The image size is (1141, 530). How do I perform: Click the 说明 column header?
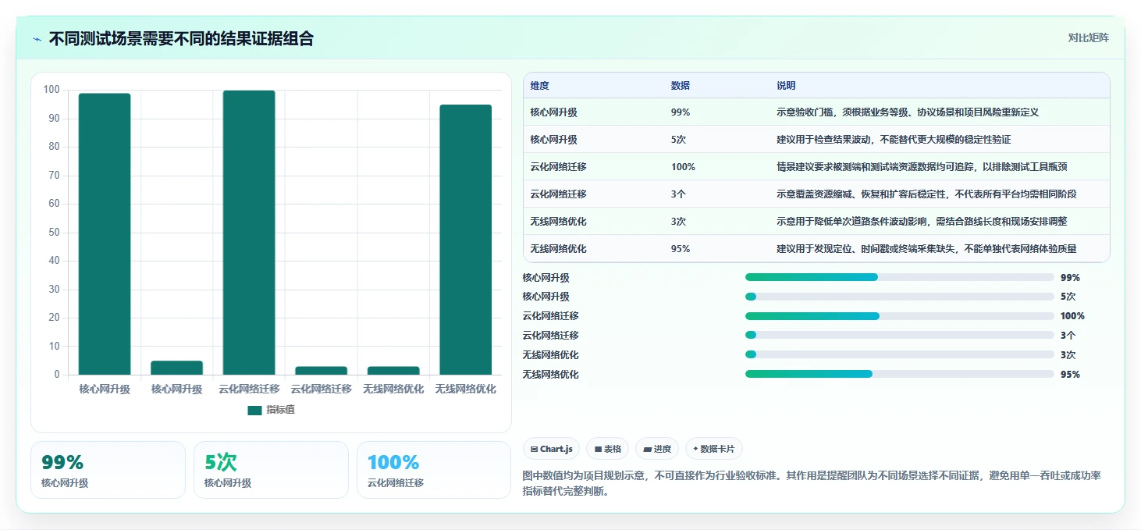tap(786, 86)
